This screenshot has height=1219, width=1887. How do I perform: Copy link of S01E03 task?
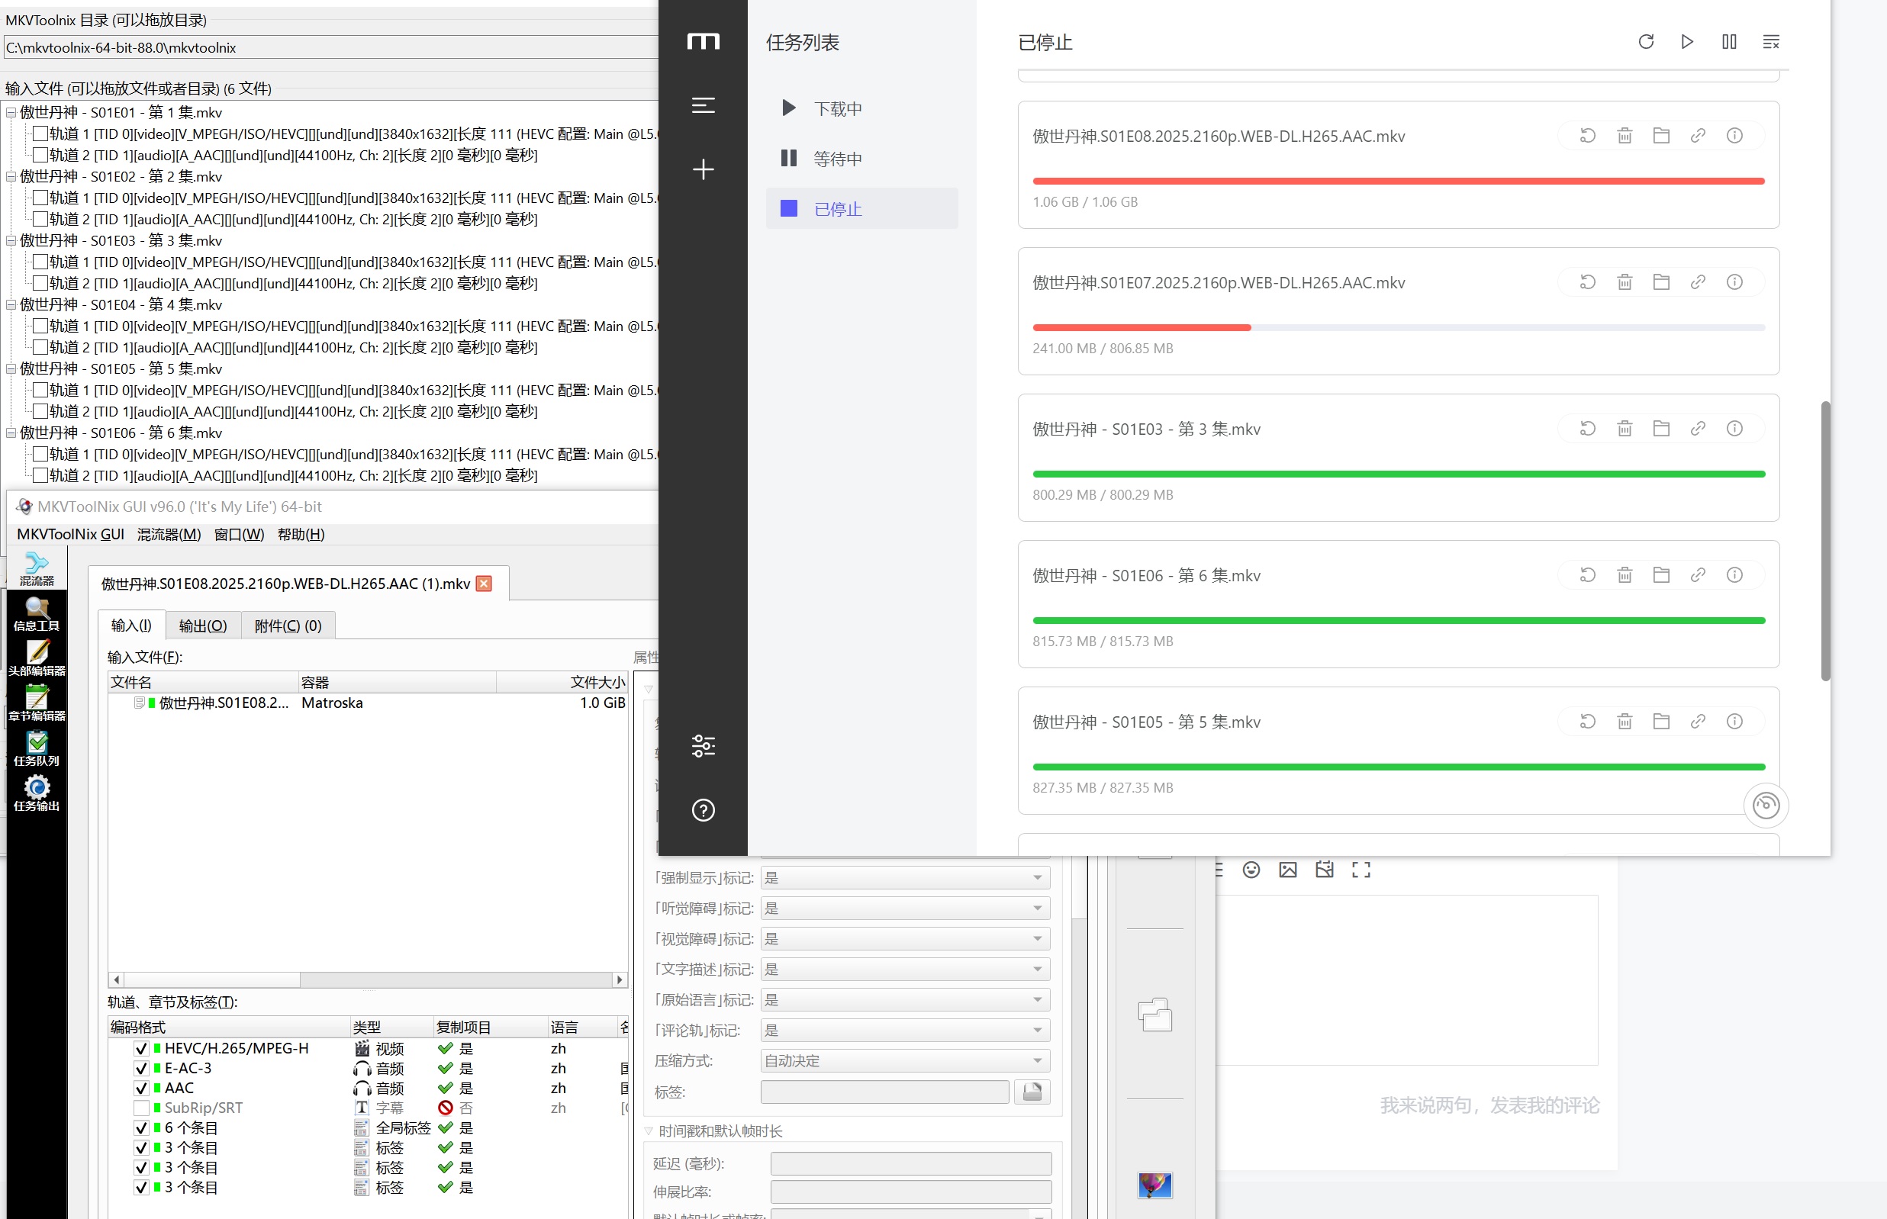pos(1697,428)
